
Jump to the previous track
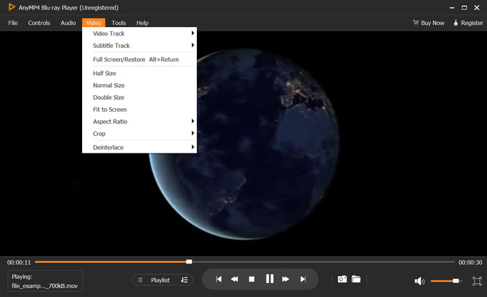point(218,280)
